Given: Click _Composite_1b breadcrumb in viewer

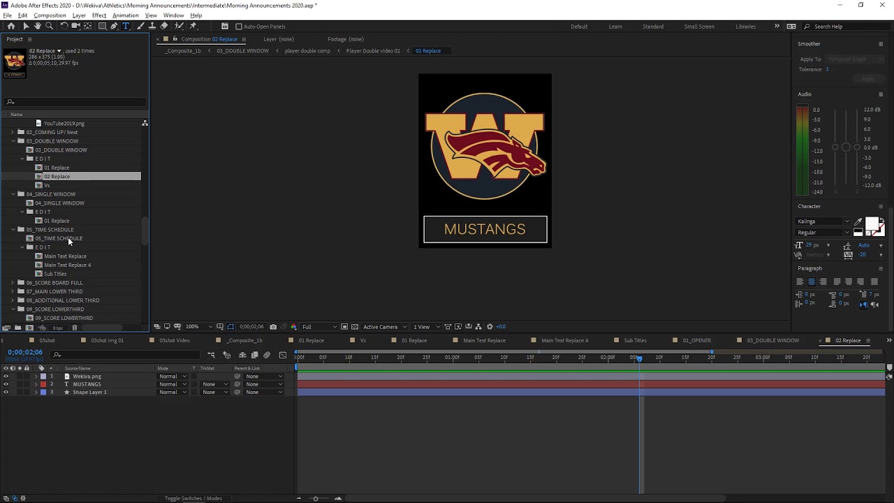Looking at the screenshot, I should [x=184, y=51].
